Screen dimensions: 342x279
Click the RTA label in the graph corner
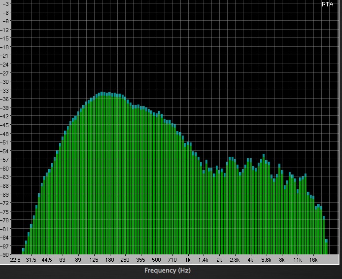(x=327, y=4)
